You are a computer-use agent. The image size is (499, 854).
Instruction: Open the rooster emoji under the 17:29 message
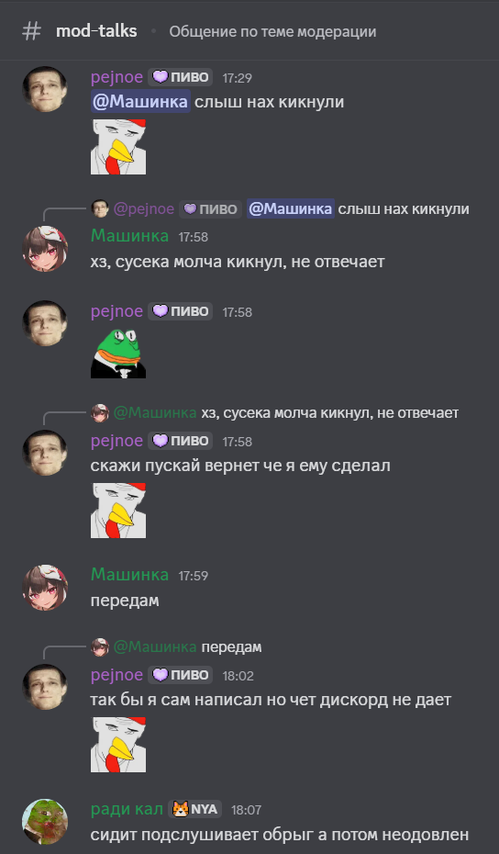[x=118, y=147]
